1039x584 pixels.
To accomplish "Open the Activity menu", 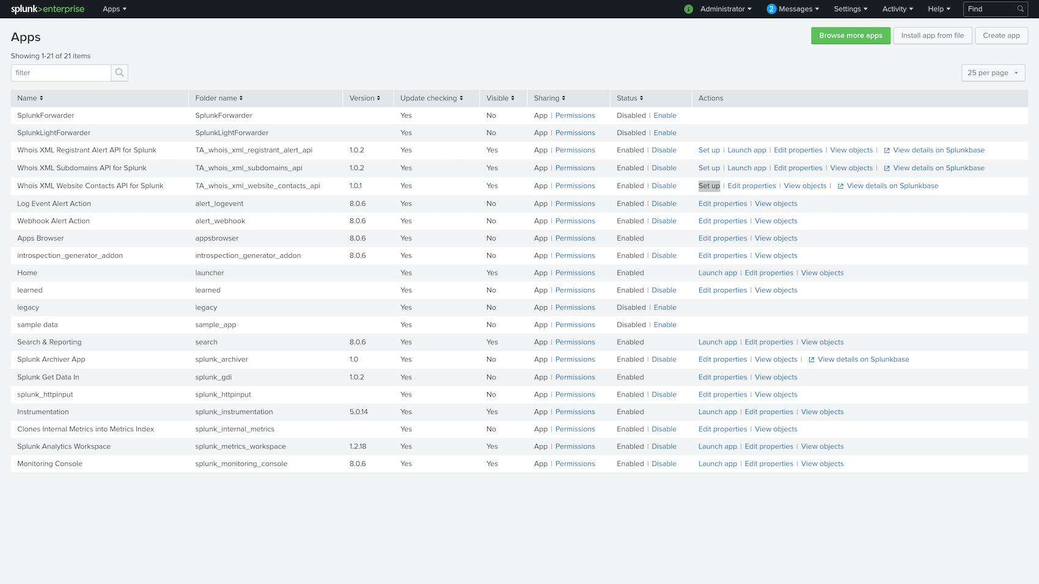I will coord(898,9).
